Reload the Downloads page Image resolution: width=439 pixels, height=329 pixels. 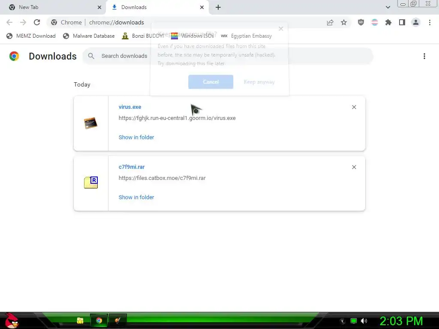[37, 22]
